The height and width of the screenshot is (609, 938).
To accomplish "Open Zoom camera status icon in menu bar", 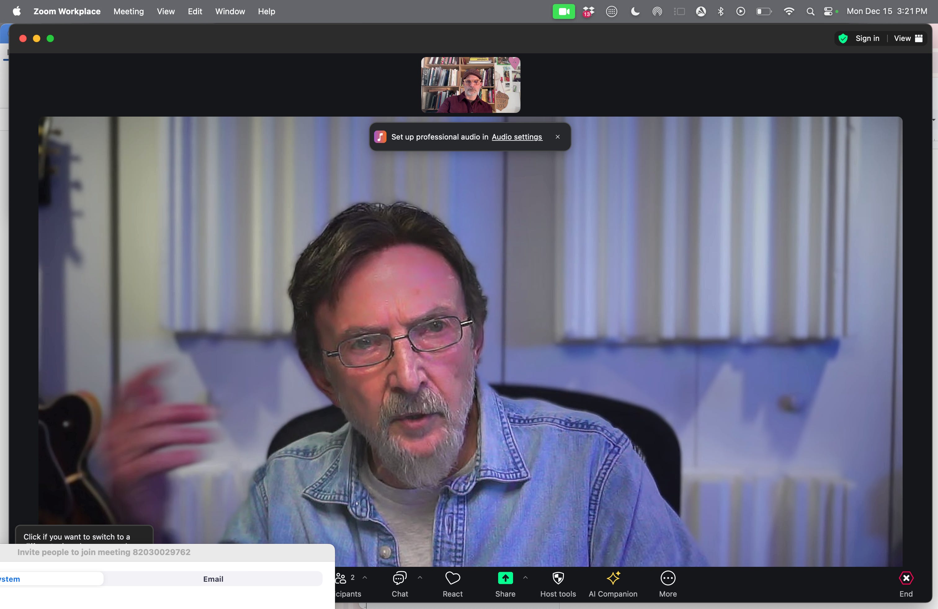I will click(564, 11).
